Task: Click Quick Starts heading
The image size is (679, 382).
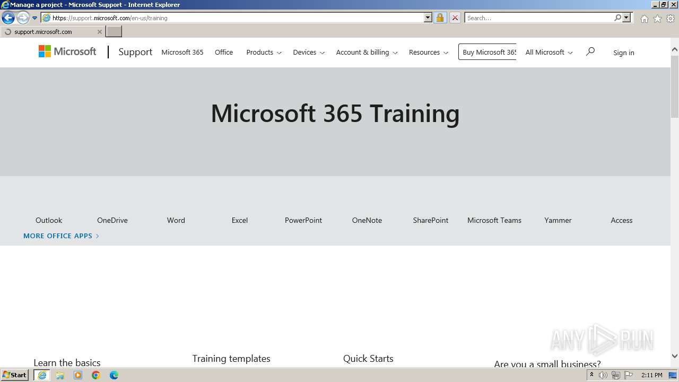Action: [368, 359]
